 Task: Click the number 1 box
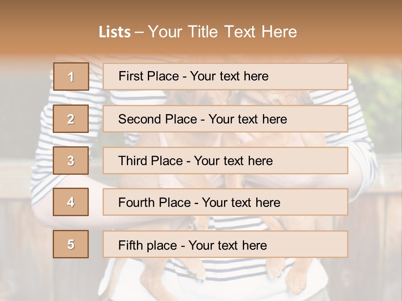71,77
